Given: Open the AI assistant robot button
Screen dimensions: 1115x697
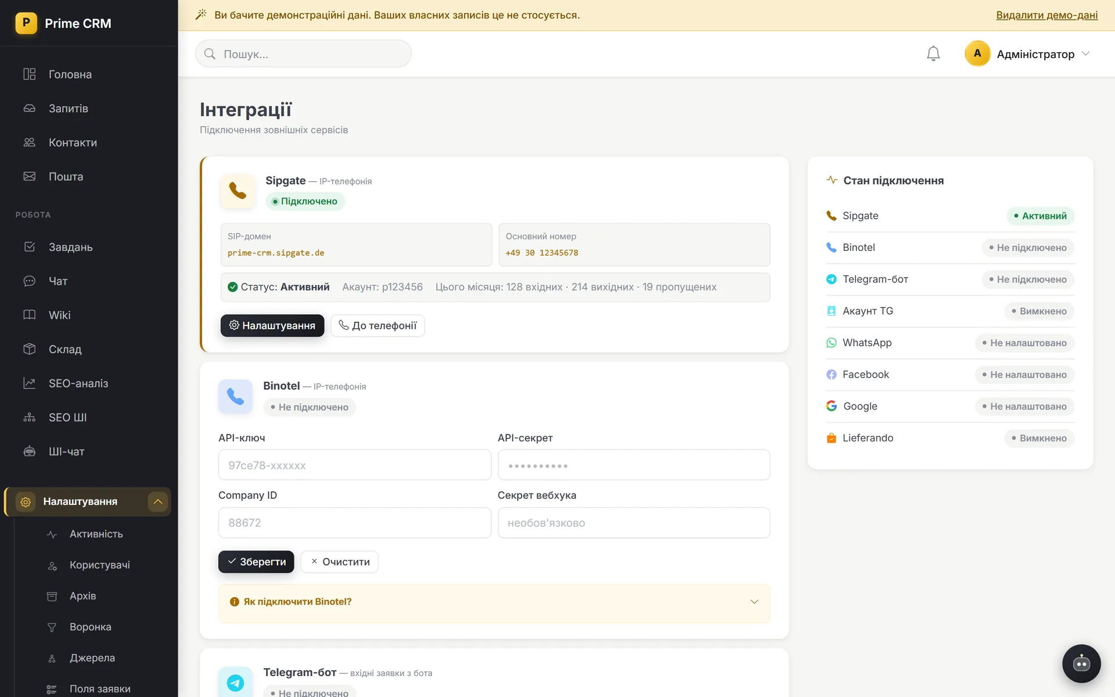Looking at the screenshot, I should click(1081, 663).
